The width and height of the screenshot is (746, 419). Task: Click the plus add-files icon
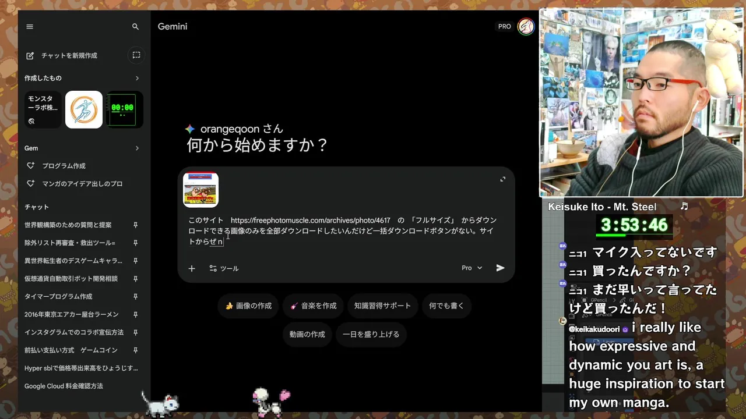click(192, 268)
